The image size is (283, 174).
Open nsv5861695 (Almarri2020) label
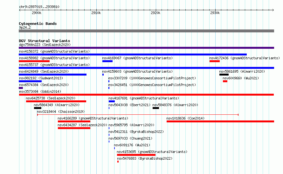(242, 71)
